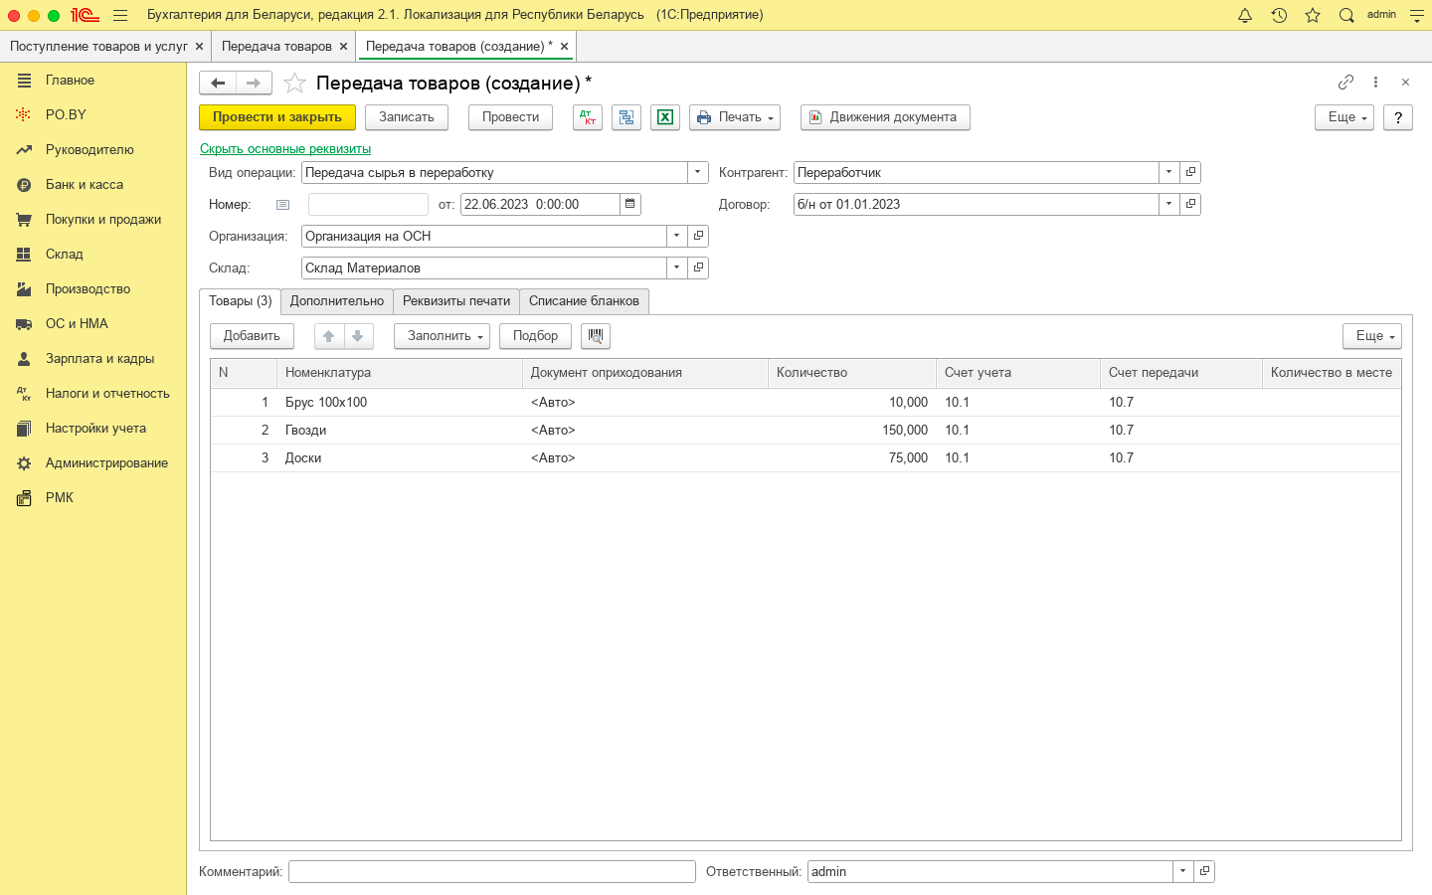Click the document structure icon next to Дт/Кт

coord(626,117)
